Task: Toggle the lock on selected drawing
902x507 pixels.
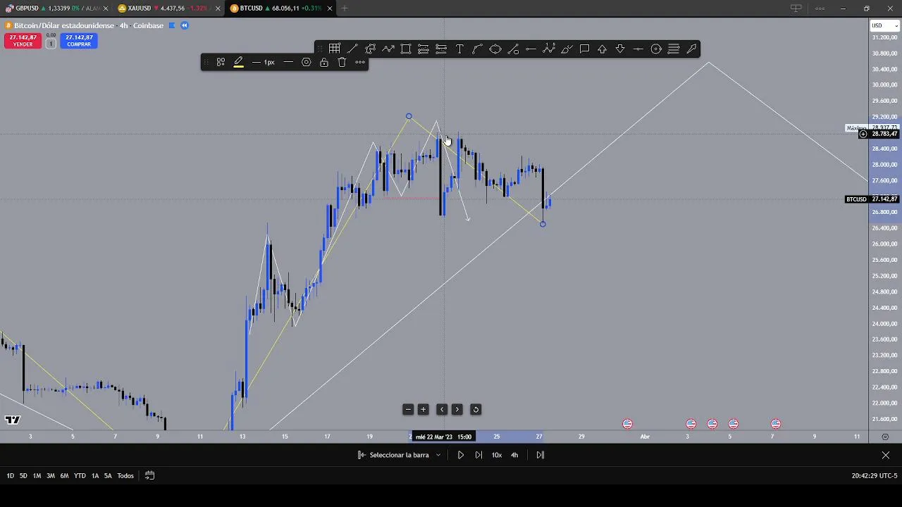Action: 324,62
